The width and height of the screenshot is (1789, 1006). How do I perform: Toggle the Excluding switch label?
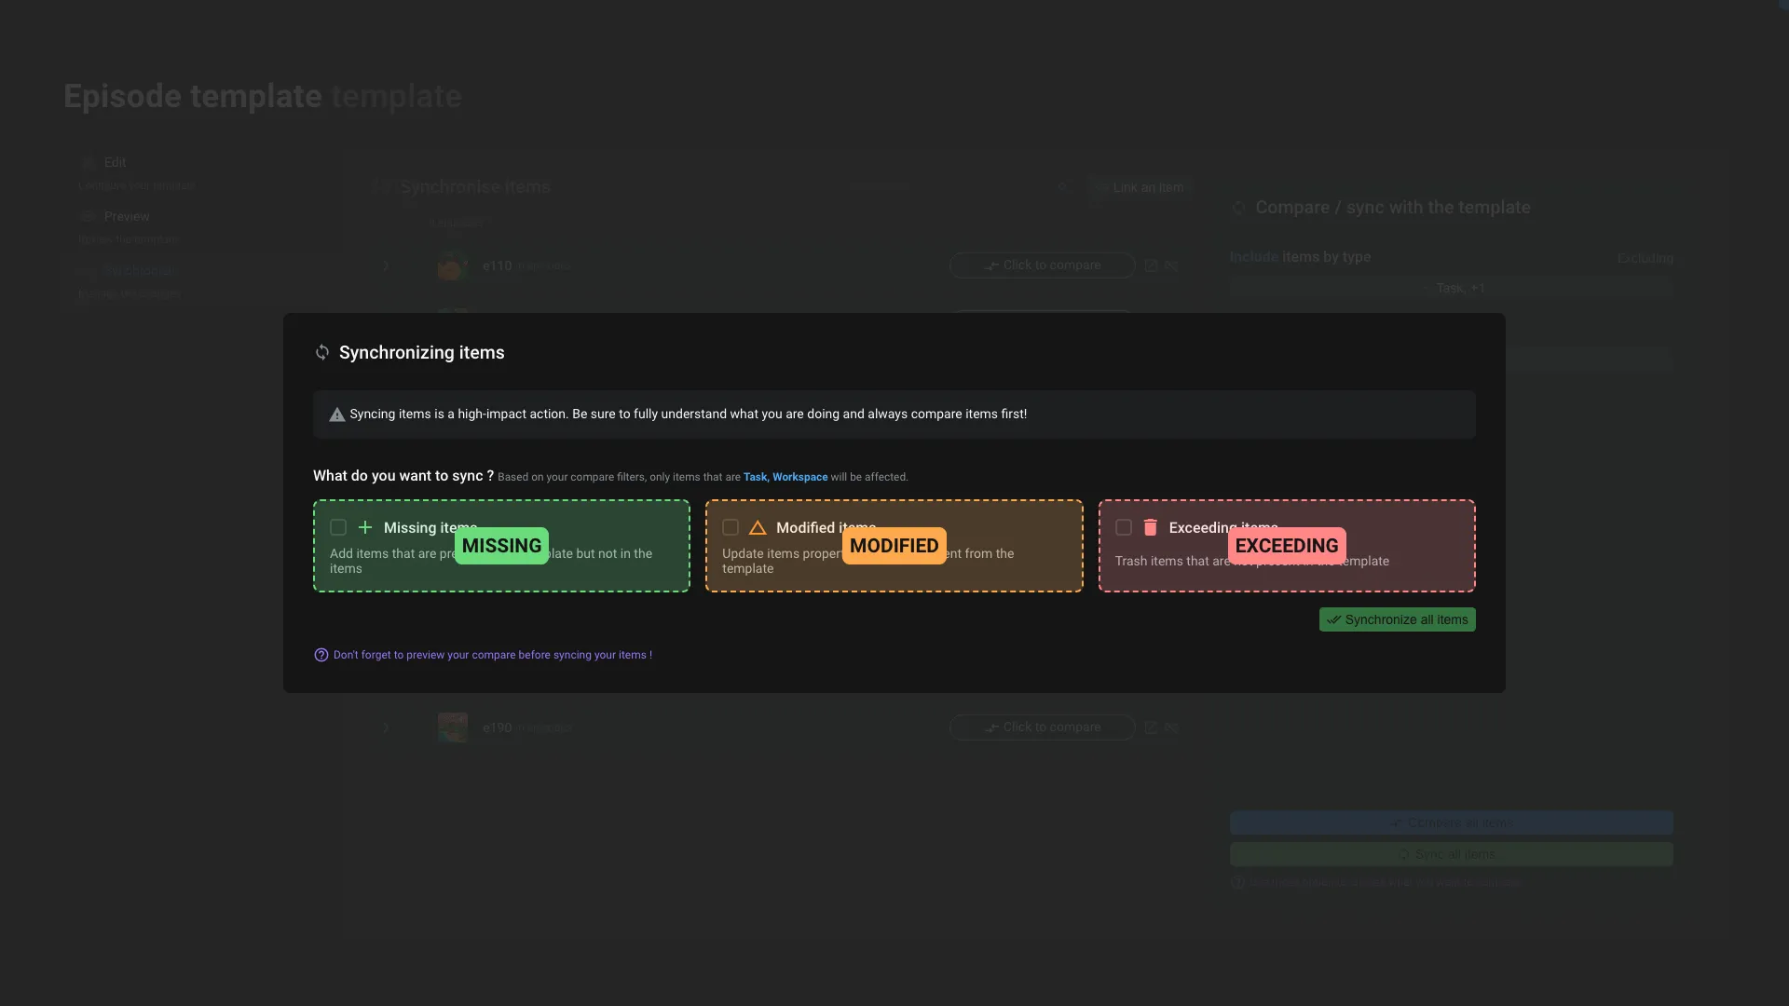pyautogui.click(x=1645, y=258)
